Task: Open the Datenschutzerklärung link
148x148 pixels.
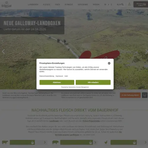Action: click(x=47, y=76)
